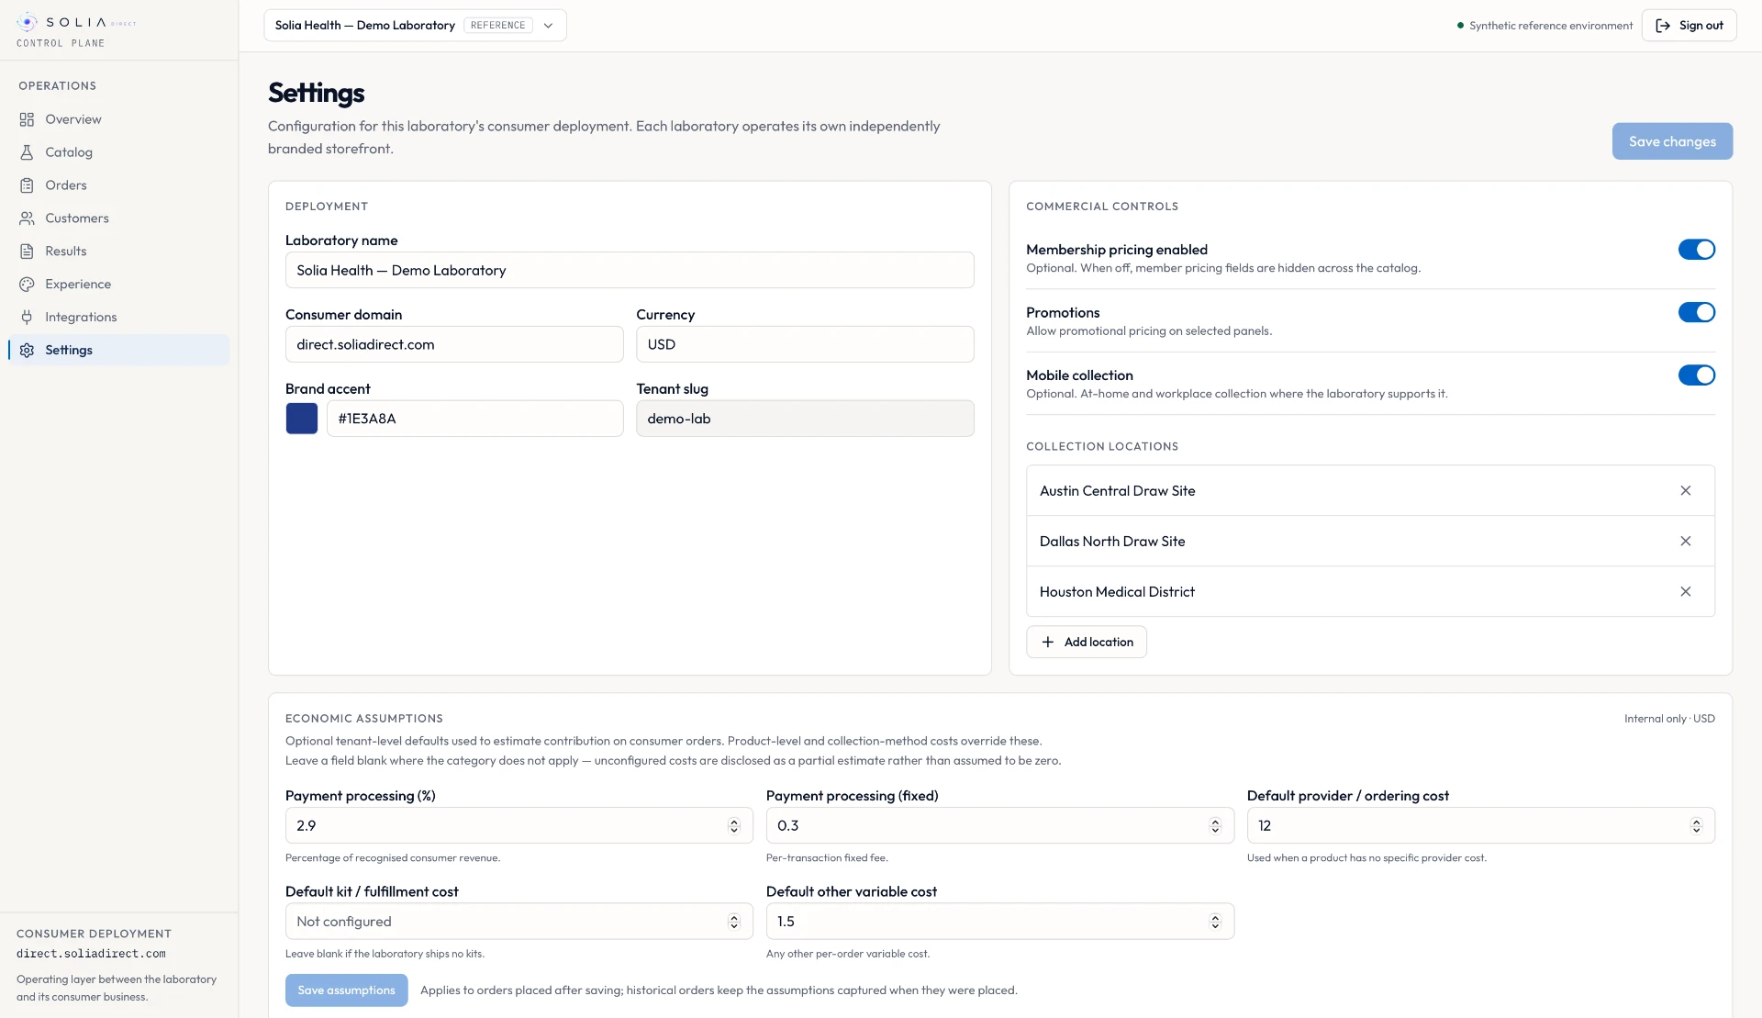This screenshot has height=1018, width=1762.
Task: Click the Overview grid icon in sidebar
Action: (x=27, y=119)
